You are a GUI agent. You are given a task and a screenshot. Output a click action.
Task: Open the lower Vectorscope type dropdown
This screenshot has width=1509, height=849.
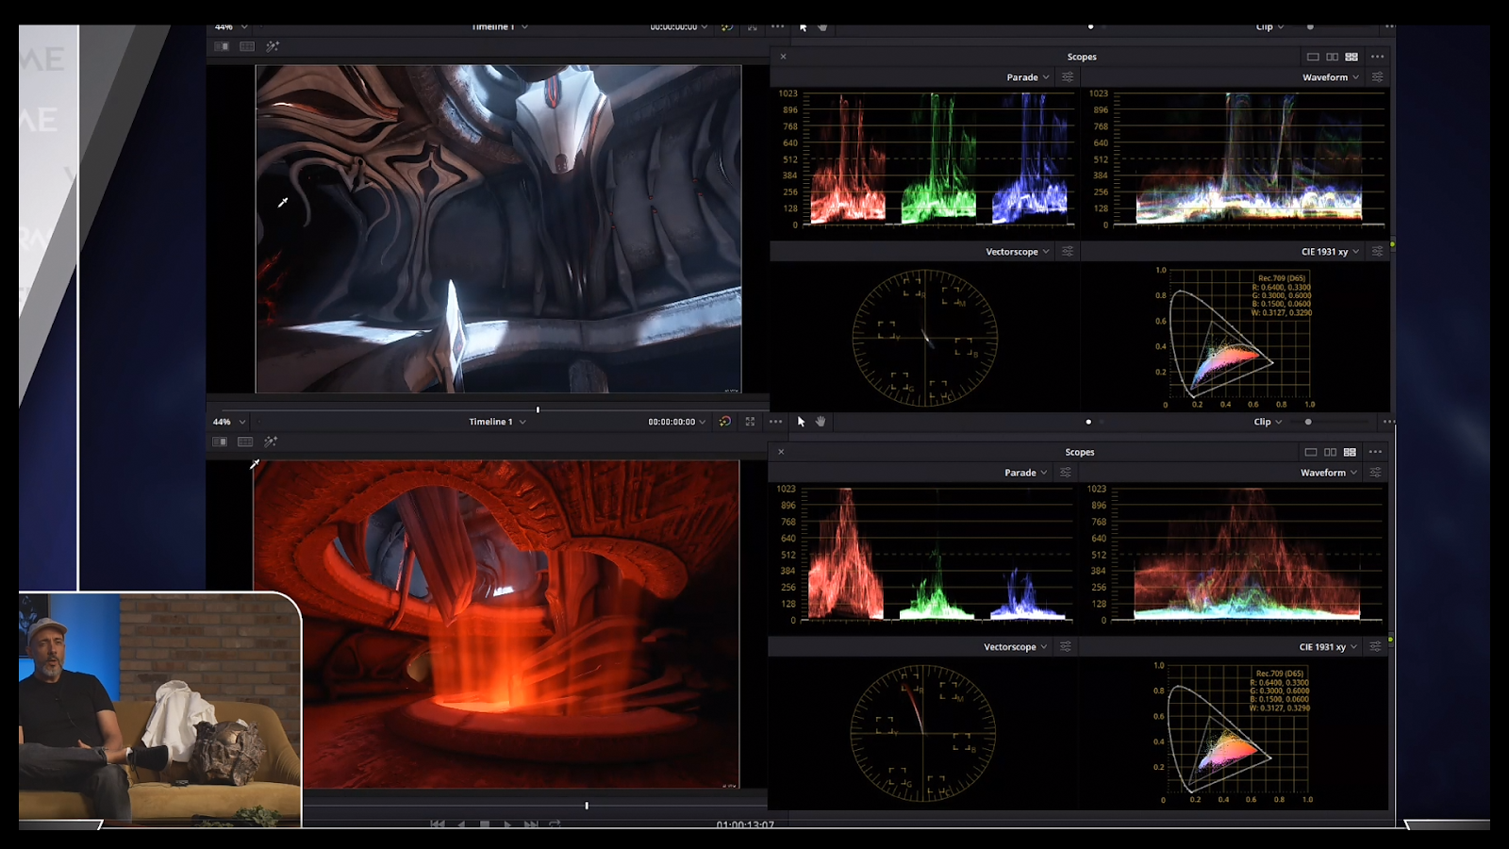[x=1016, y=647]
